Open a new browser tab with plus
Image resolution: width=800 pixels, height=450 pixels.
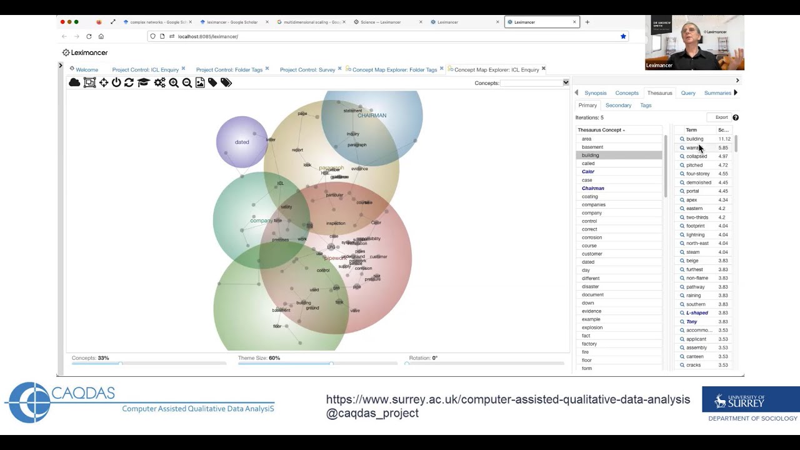587,22
